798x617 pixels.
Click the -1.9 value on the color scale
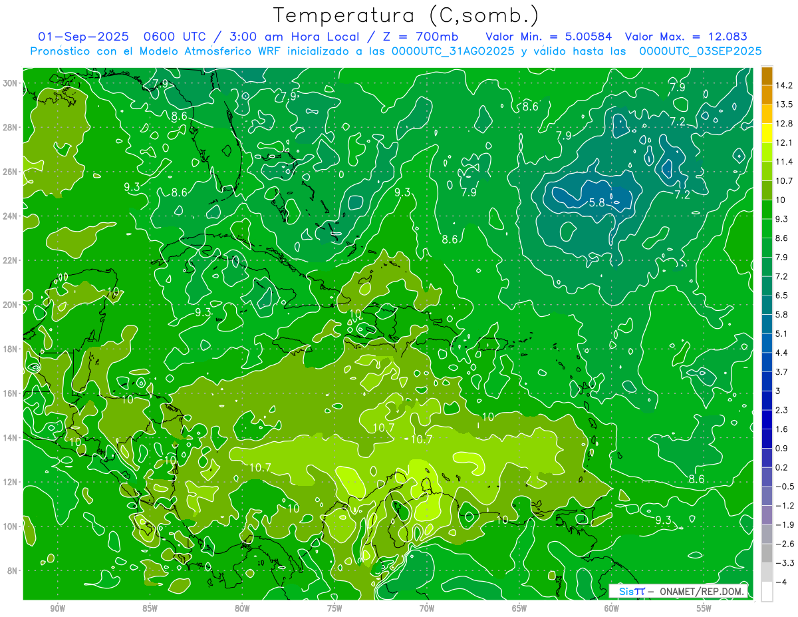[x=784, y=524]
